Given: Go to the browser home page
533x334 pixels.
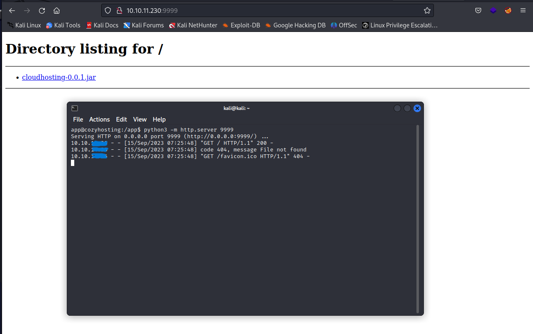Looking at the screenshot, I should [57, 10].
